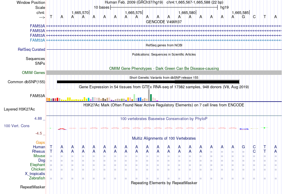Select the RefSeq Curated track label
Screen dimensions: 282x194
pyautogui.click(x=31, y=49)
